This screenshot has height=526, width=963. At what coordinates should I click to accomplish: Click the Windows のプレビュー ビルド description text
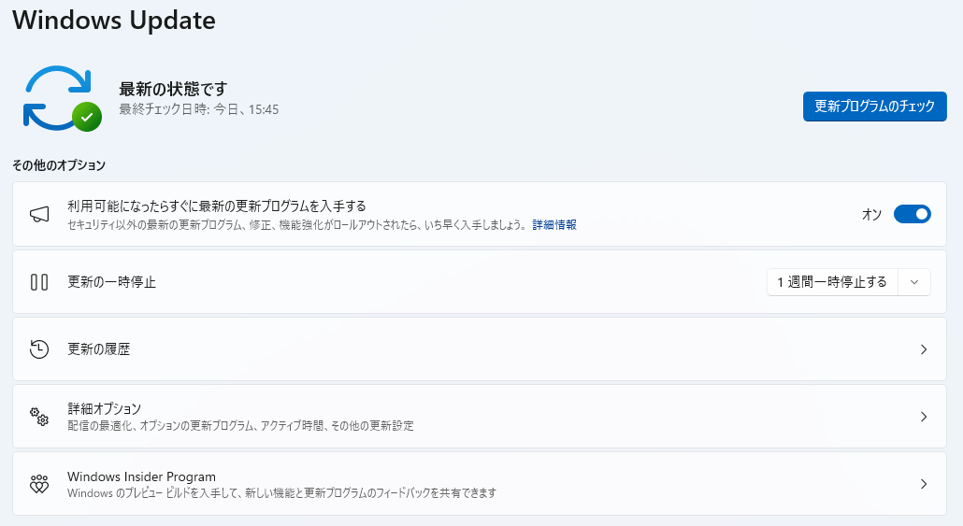[x=282, y=493]
